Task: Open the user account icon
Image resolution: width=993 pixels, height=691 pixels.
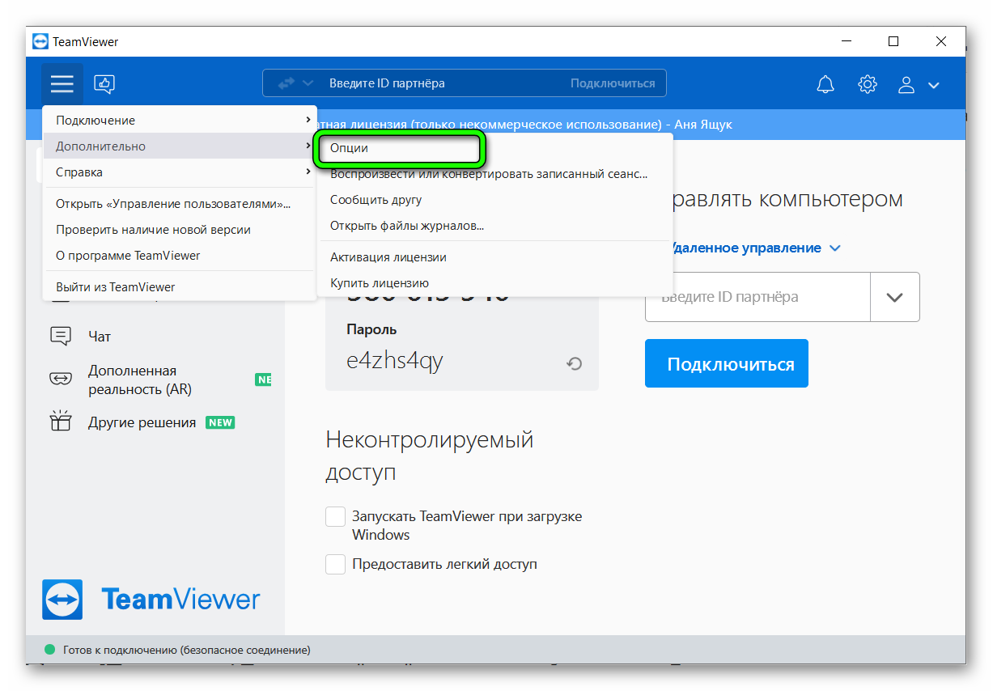Action: 907,84
